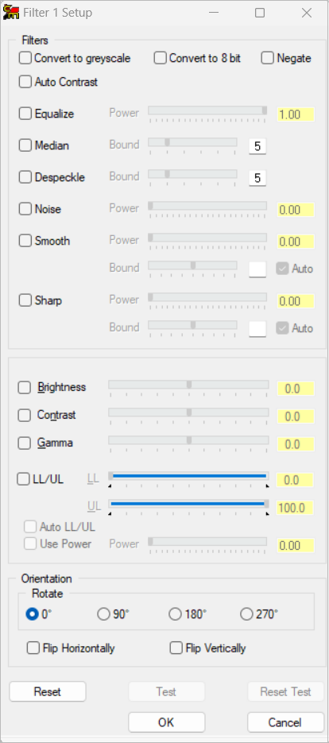Confirm settings with OK button
Viewport: 329px width, 743px height.
click(166, 722)
